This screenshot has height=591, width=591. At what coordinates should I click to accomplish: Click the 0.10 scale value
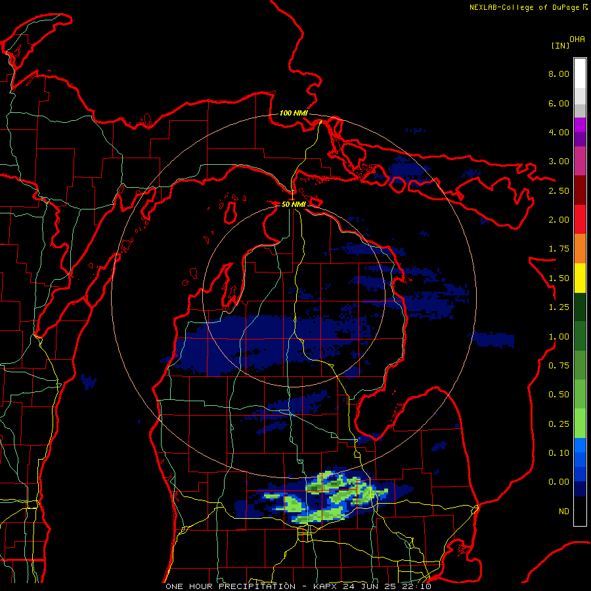pos(559,453)
